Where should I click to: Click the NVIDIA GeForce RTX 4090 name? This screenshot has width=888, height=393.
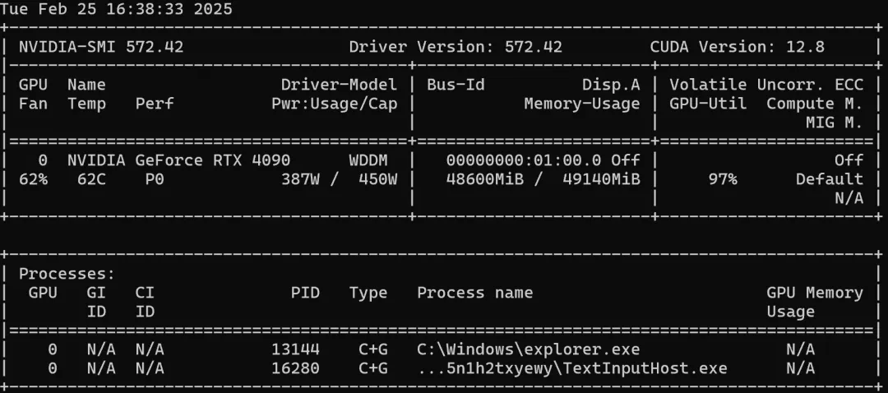(x=178, y=160)
